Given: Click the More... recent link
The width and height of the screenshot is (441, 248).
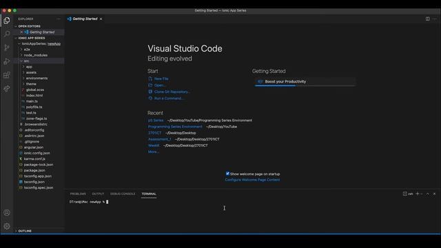Looking at the screenshot, I should pyautogui.click(x=154, y=152).
